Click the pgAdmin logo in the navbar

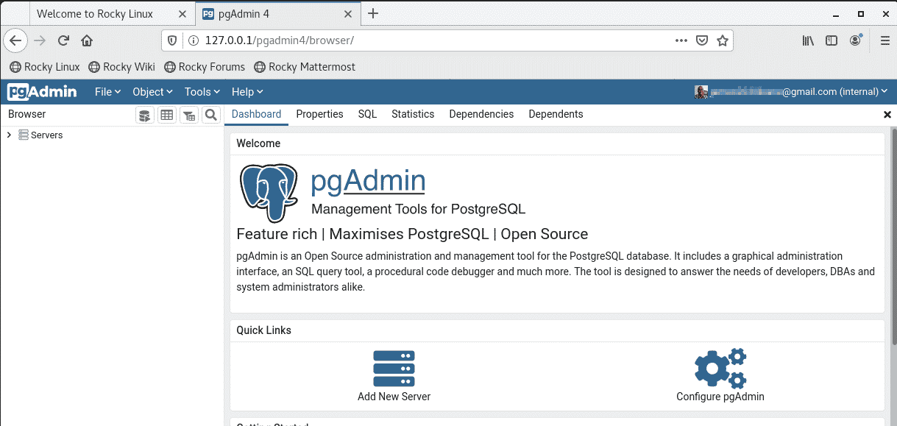(43, 92)
